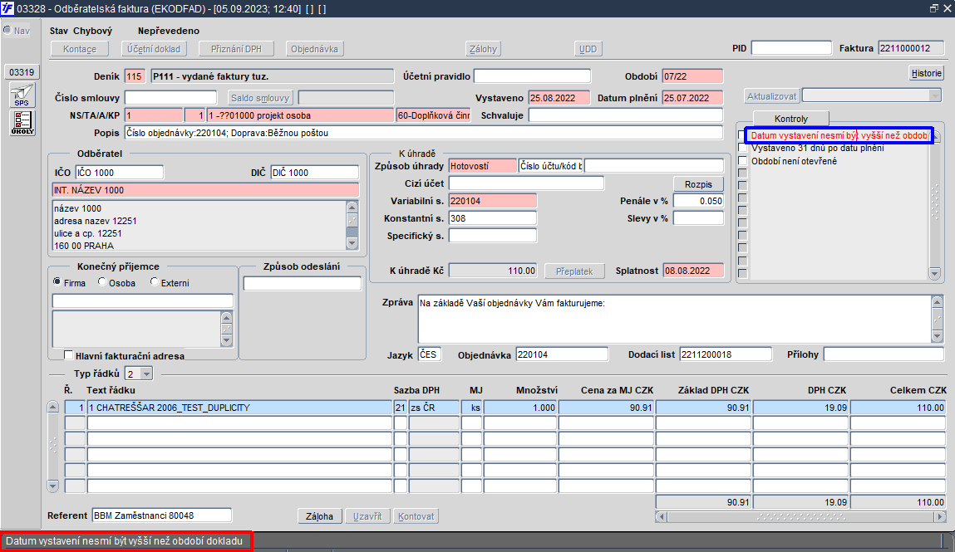Viewport: 955px width, 552px height.
Task: Click the Způsob odeslání input field
Action: 303,283
